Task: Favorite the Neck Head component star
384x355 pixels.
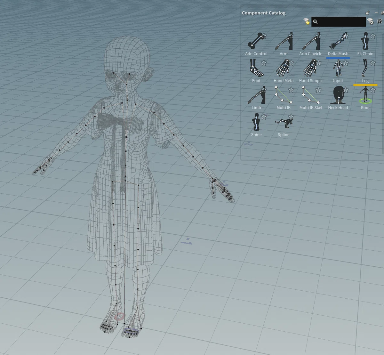Action: tap(346, 90)
